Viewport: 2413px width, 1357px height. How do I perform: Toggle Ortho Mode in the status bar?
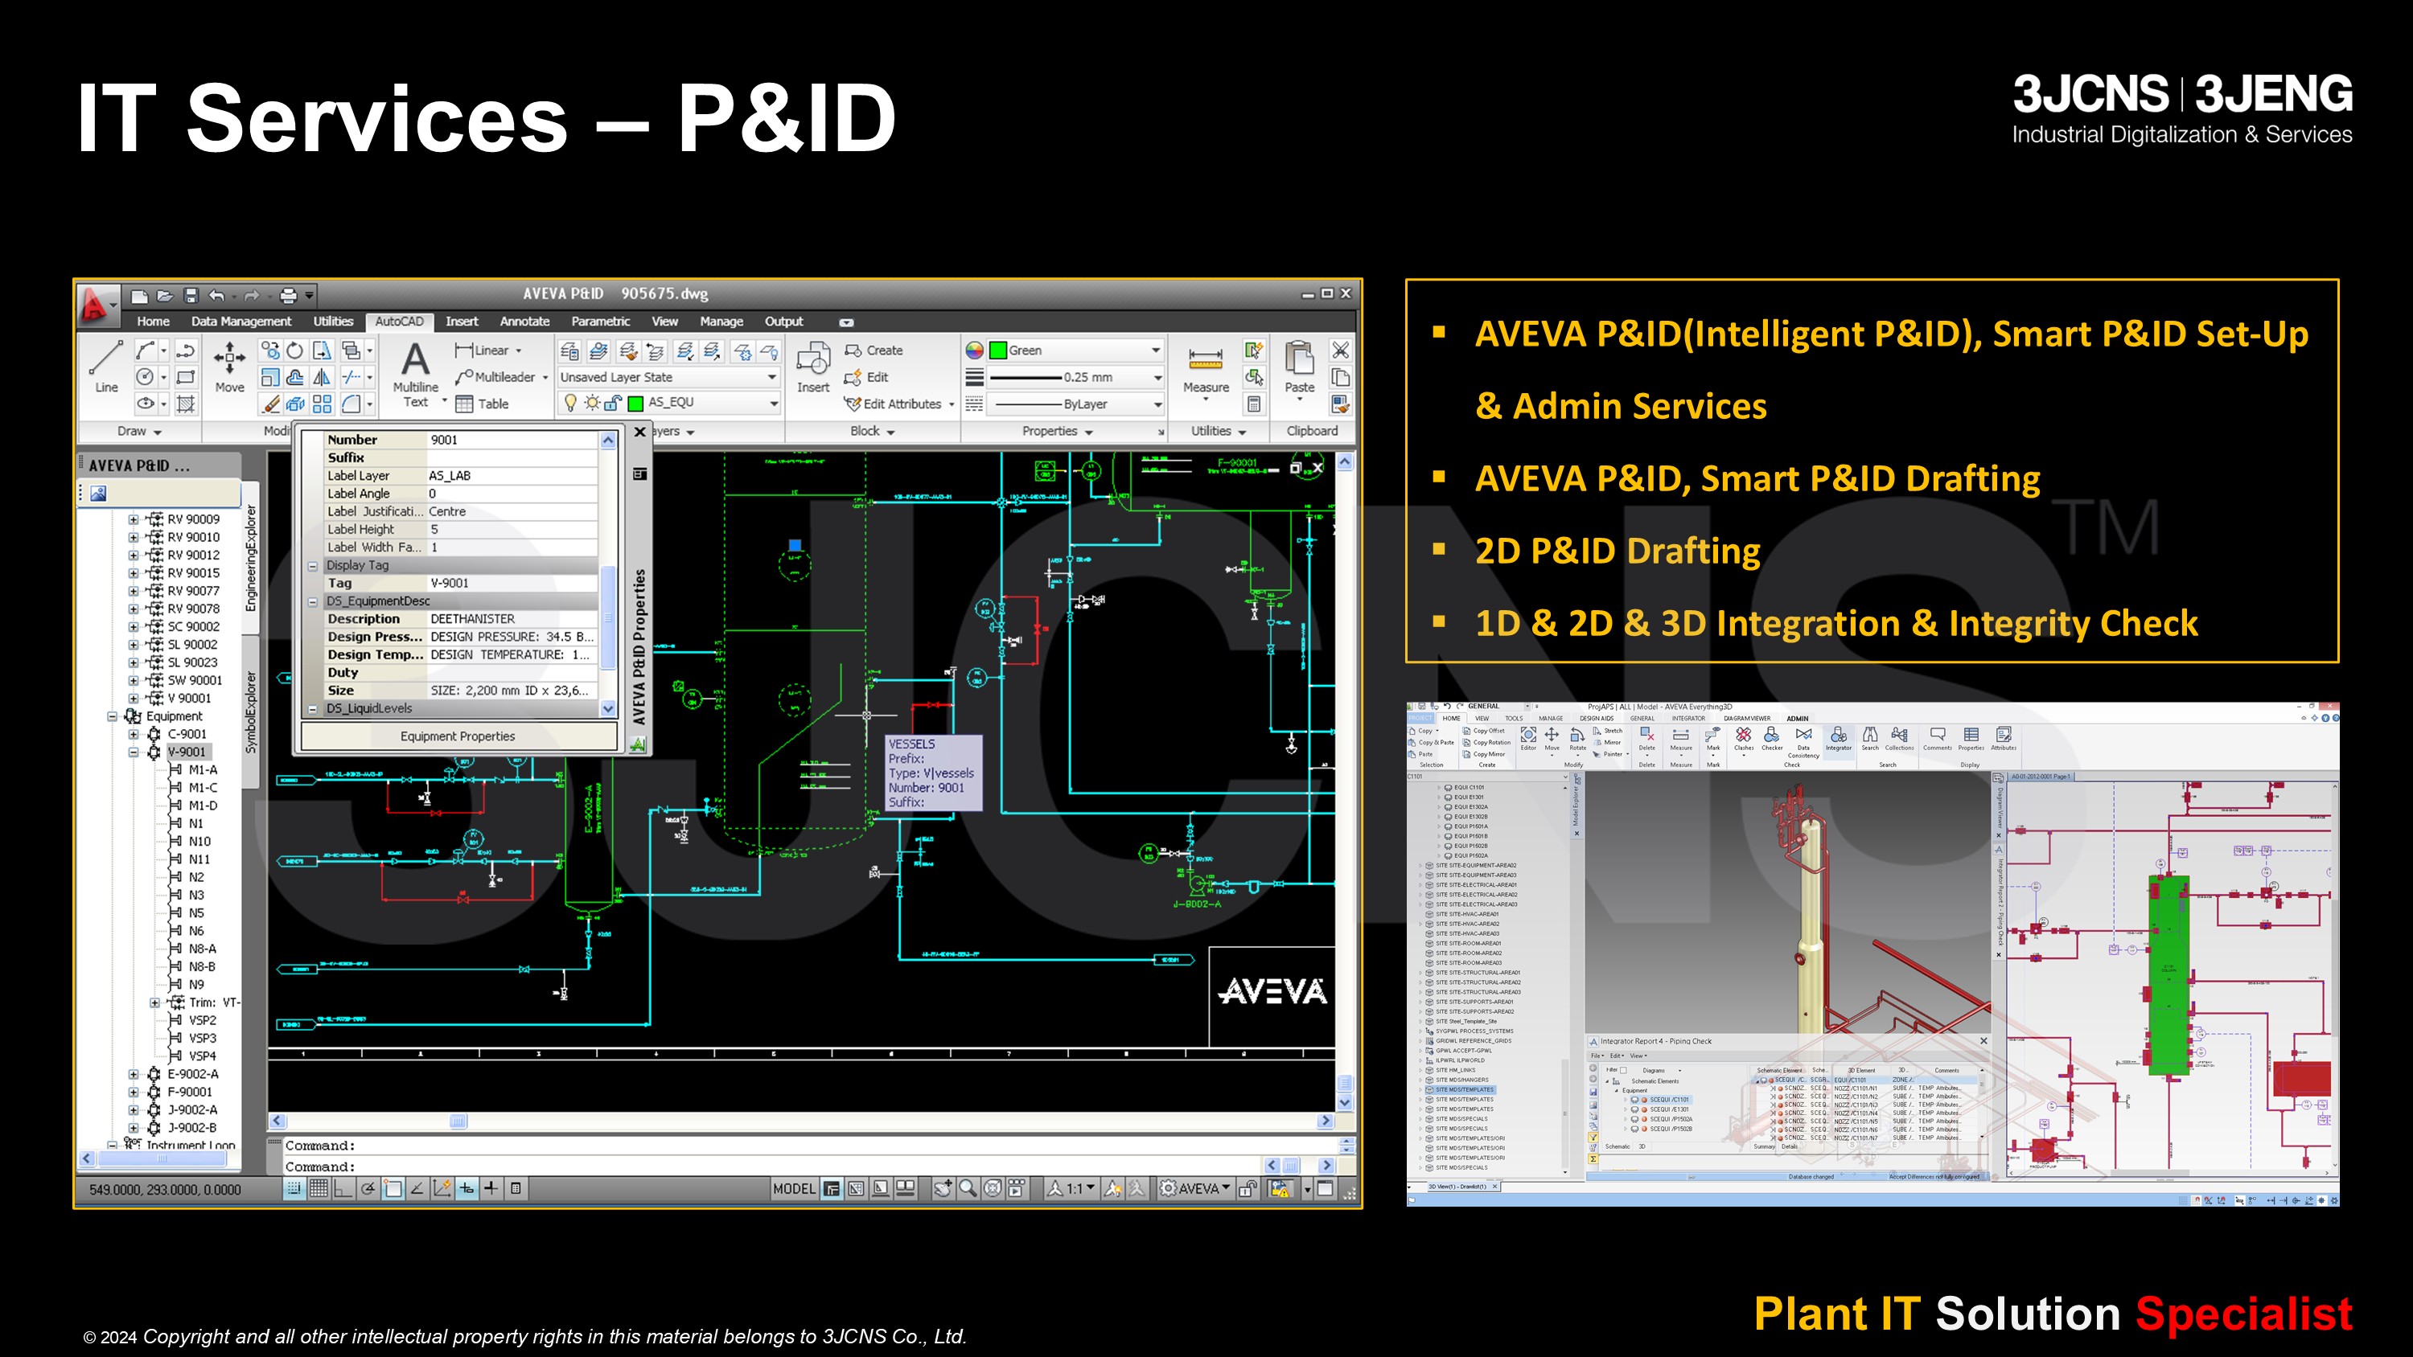pos(343,1188)
